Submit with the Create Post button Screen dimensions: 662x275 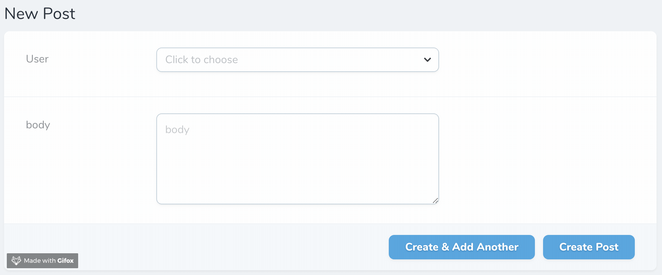click(x=589, y=247)
